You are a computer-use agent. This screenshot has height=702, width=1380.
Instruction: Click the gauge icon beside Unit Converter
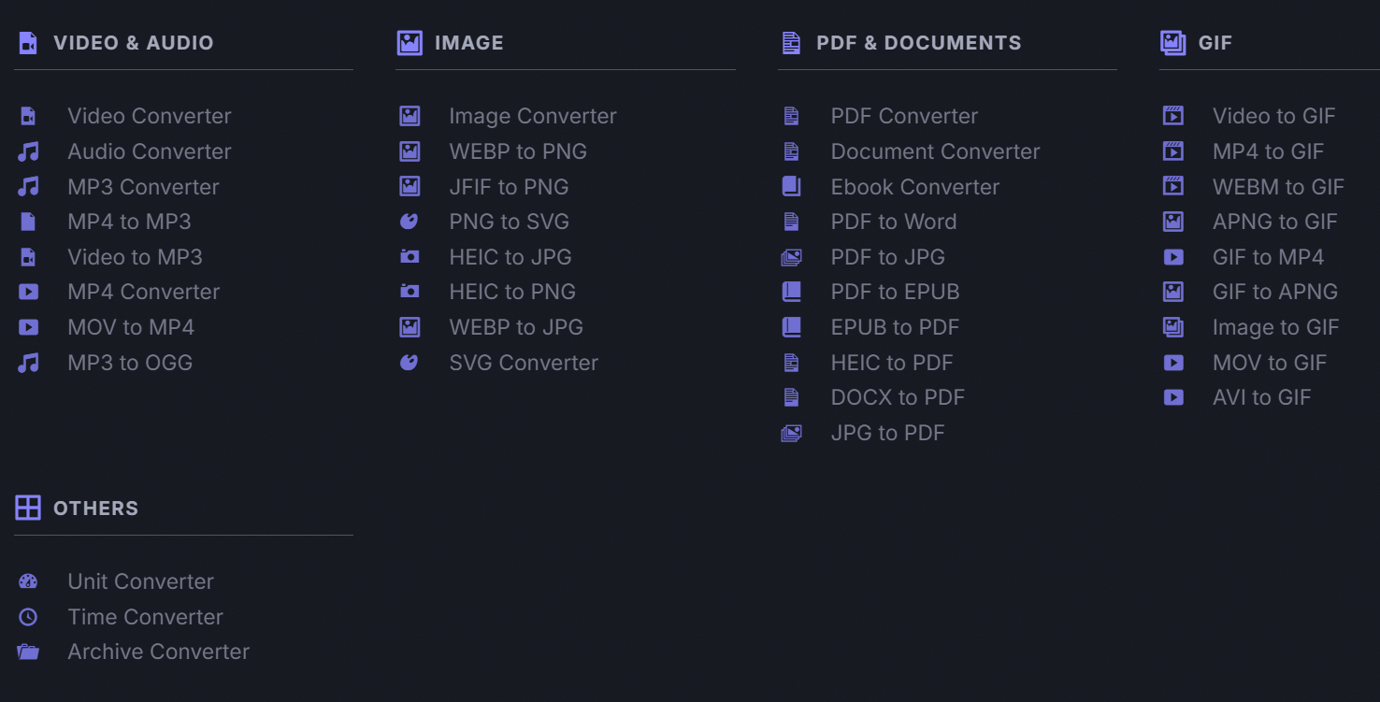coord(28,581)
